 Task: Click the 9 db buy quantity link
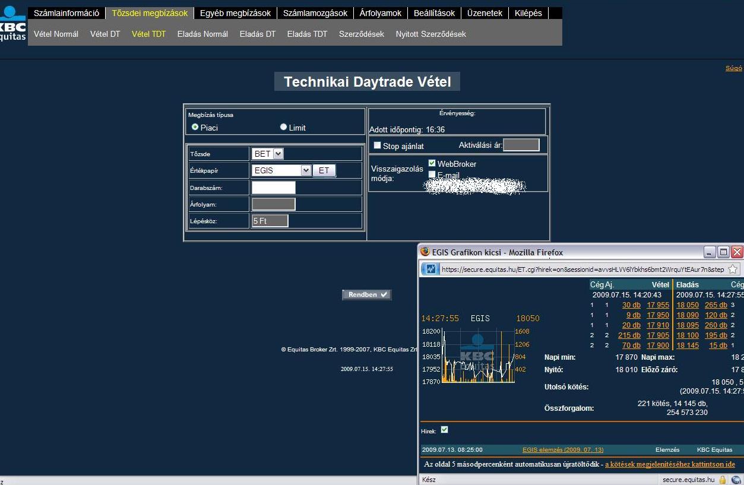click(x=634, y=315)
